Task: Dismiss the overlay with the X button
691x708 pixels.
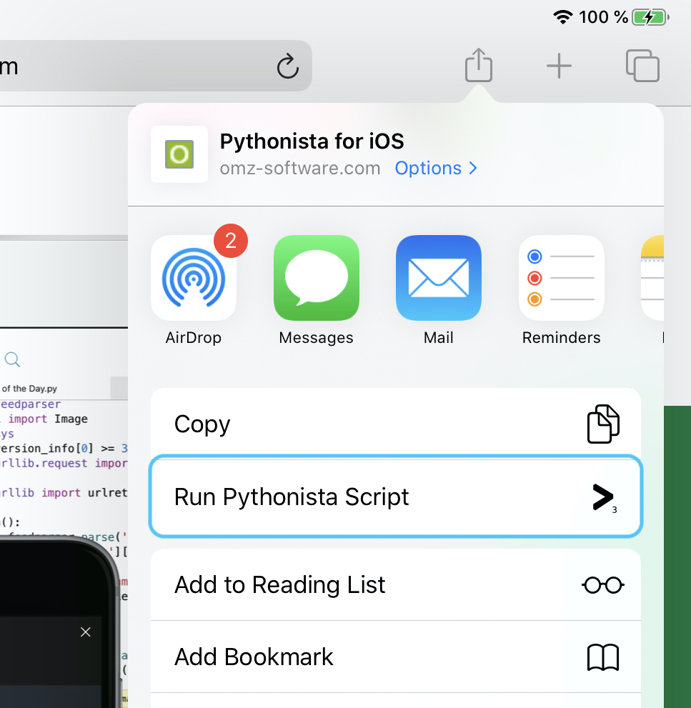Action: [x=85, y=632]
